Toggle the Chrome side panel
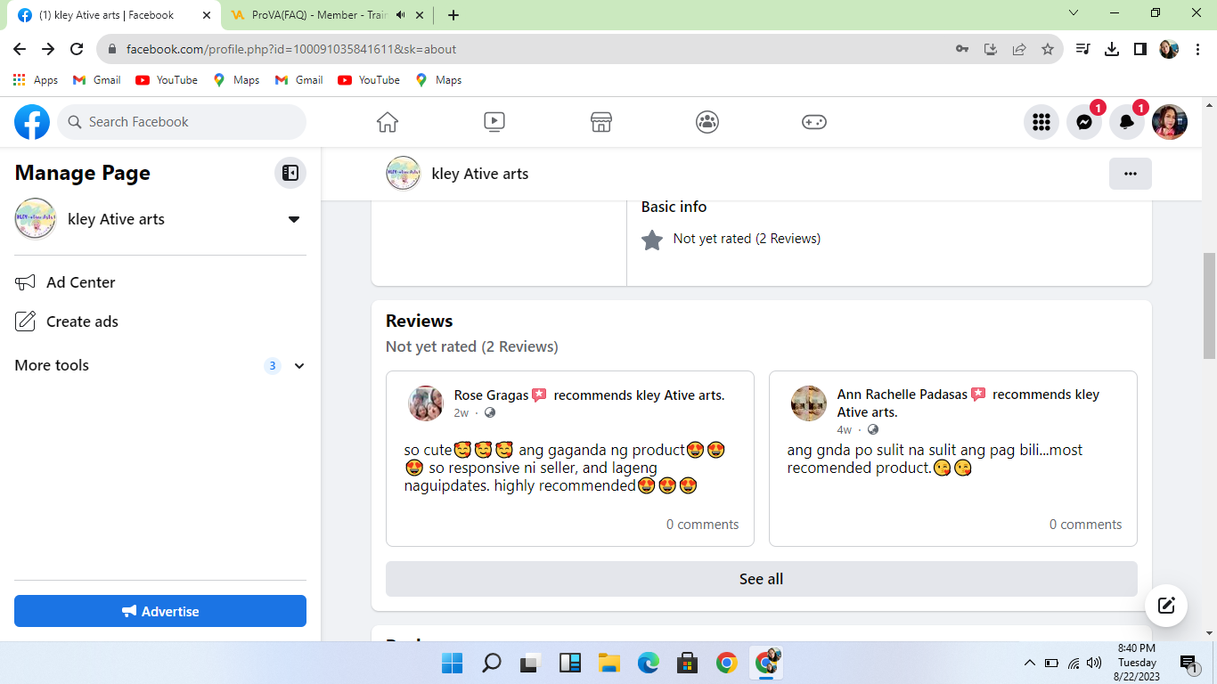The image size is (1217, 684). [1140, 49]
